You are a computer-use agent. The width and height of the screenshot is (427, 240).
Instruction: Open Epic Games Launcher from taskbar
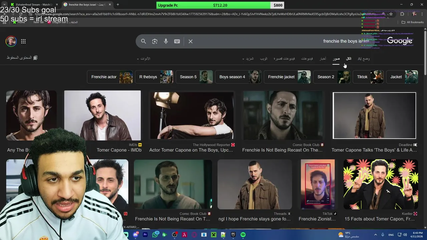point(233,235)
